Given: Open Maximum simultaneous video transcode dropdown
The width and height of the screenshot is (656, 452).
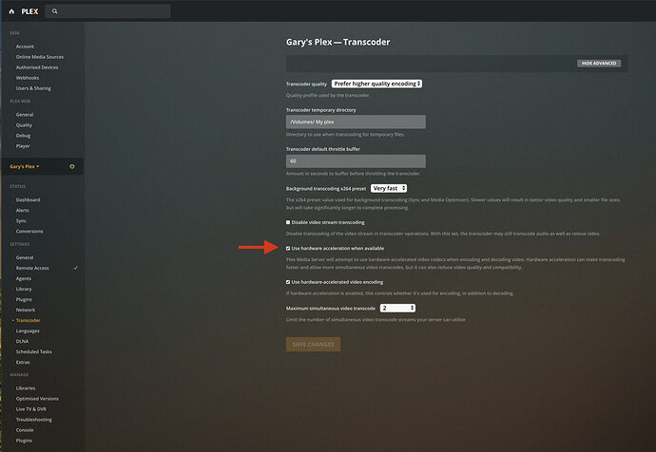Looking at the screenshot, I should tap(397, 308).
